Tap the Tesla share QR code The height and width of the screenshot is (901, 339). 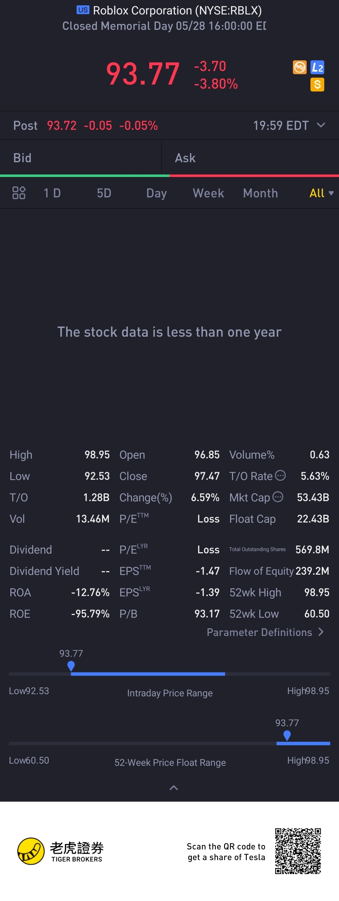(298, 851)
